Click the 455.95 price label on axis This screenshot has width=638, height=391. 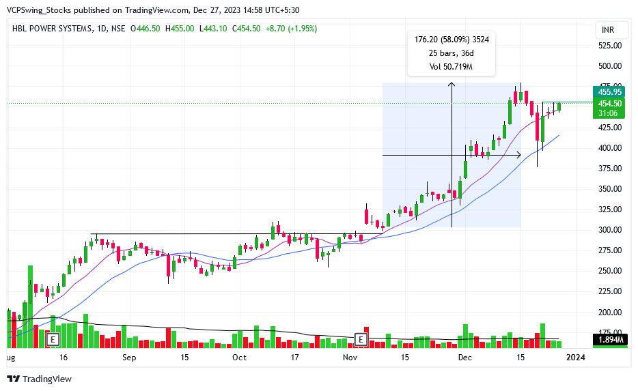(x=609, y=92)
